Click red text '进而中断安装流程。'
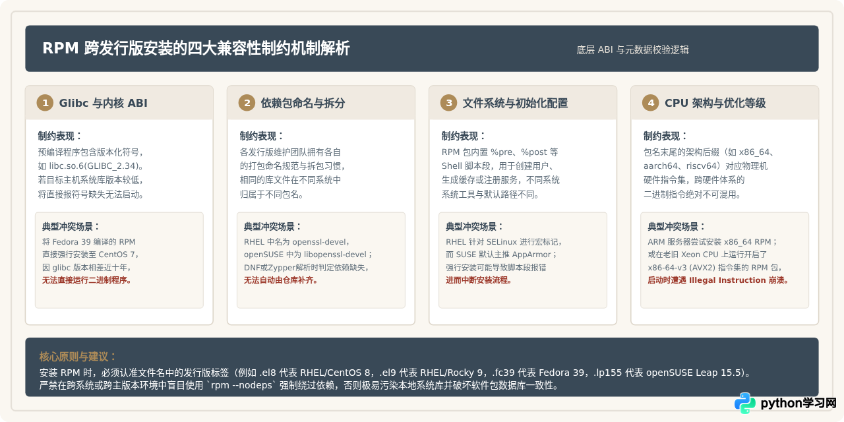This screenshot has width=844, height=422. pyautogui.click(x=479, y=280)
